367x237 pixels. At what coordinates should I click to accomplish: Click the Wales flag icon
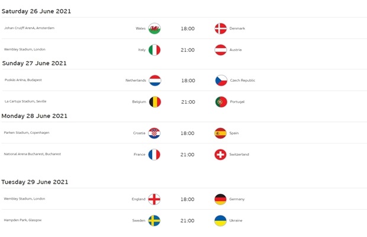pos(154,28)
